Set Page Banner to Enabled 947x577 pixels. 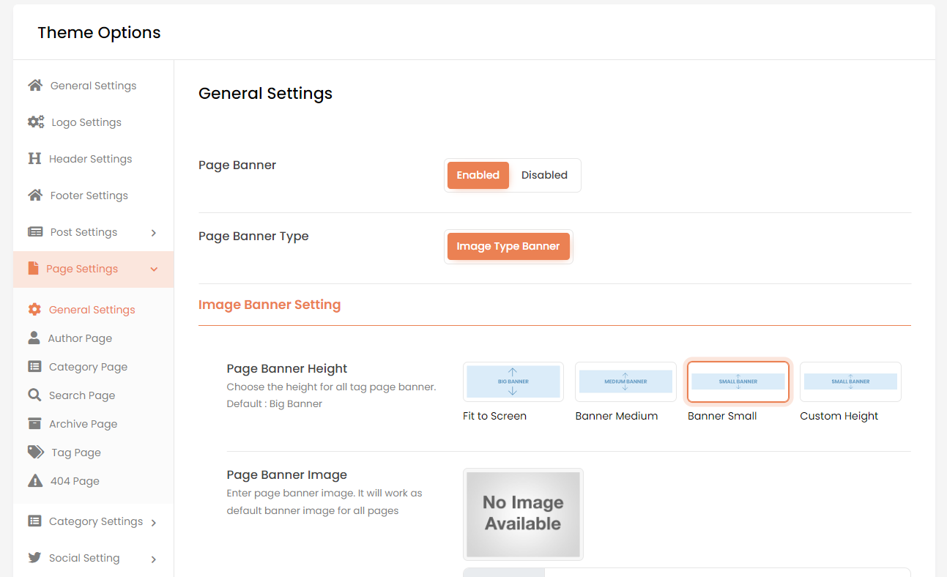478,176
